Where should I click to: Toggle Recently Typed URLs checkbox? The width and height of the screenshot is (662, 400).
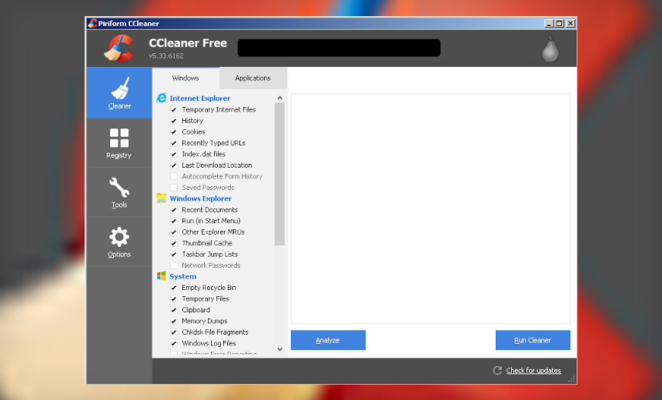point(173,142)
